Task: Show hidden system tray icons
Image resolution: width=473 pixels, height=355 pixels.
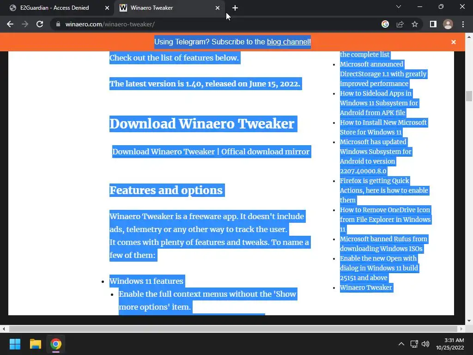Action: point(401,344)
